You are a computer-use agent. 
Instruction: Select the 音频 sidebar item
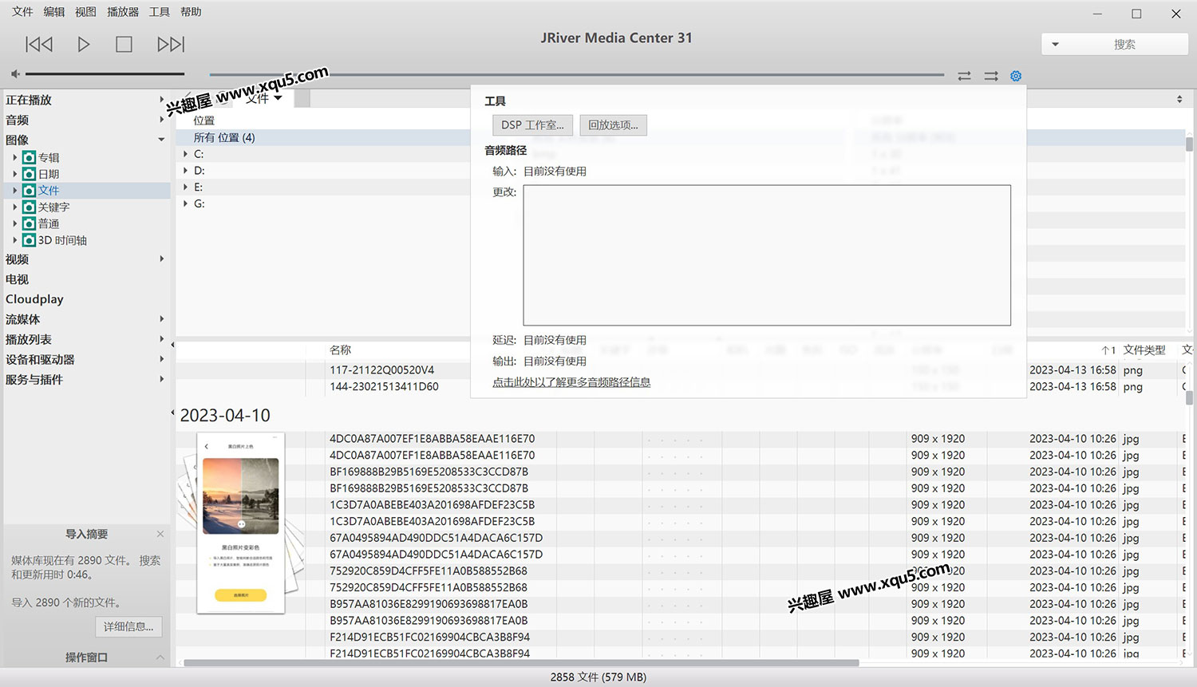pos(18,120)
